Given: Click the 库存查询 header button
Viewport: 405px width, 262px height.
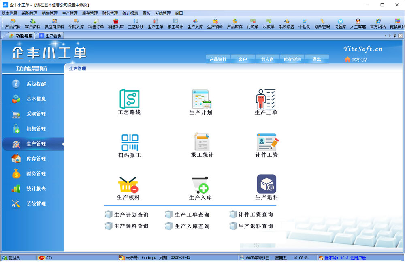Looking at the screenshot, I should click(292, 59).
